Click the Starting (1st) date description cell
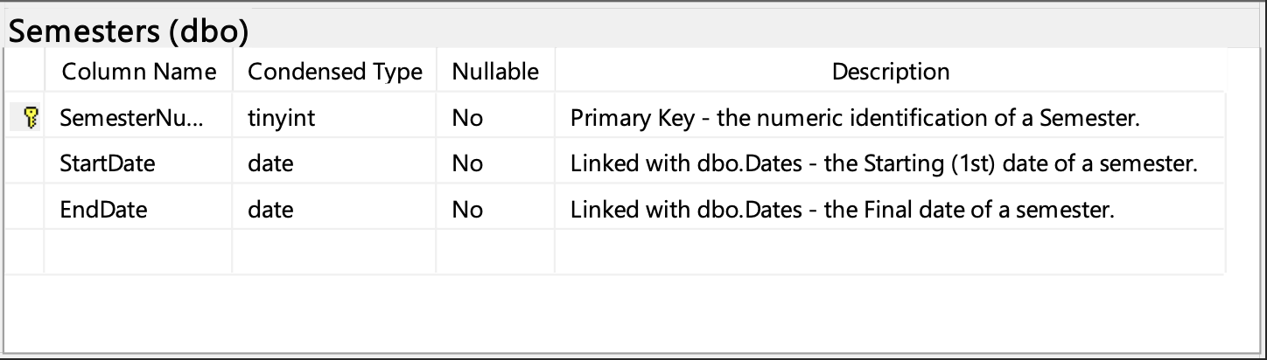This screenshot has height=360, width=1267. (883, 163)
